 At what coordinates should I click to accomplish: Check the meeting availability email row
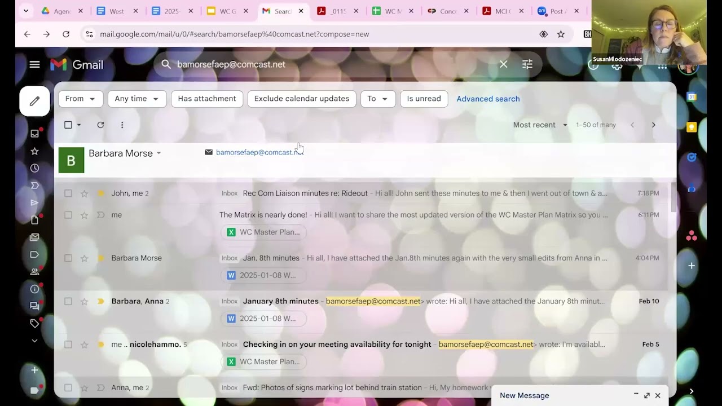click(68, 345)
